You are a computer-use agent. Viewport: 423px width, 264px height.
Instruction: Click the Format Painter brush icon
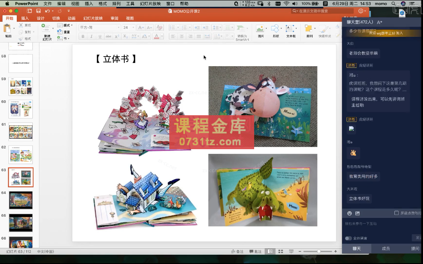21,39
